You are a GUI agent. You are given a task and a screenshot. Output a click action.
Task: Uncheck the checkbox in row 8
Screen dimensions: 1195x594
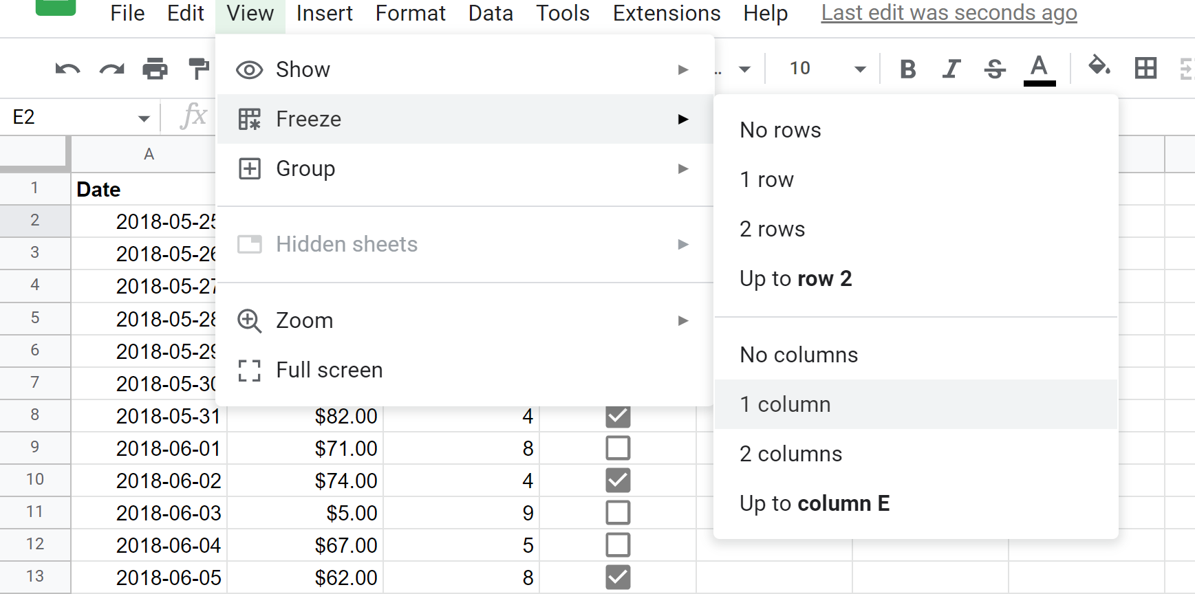(x=618, y=416)
